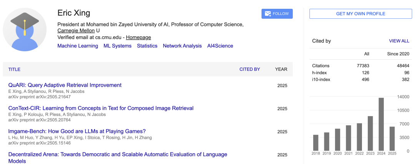Select the ML Systems interest tag
Viewport: 415px width, 164px height.
117,46
